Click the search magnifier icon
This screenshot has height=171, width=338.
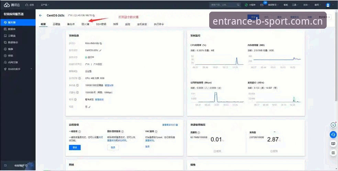(238, 5)
